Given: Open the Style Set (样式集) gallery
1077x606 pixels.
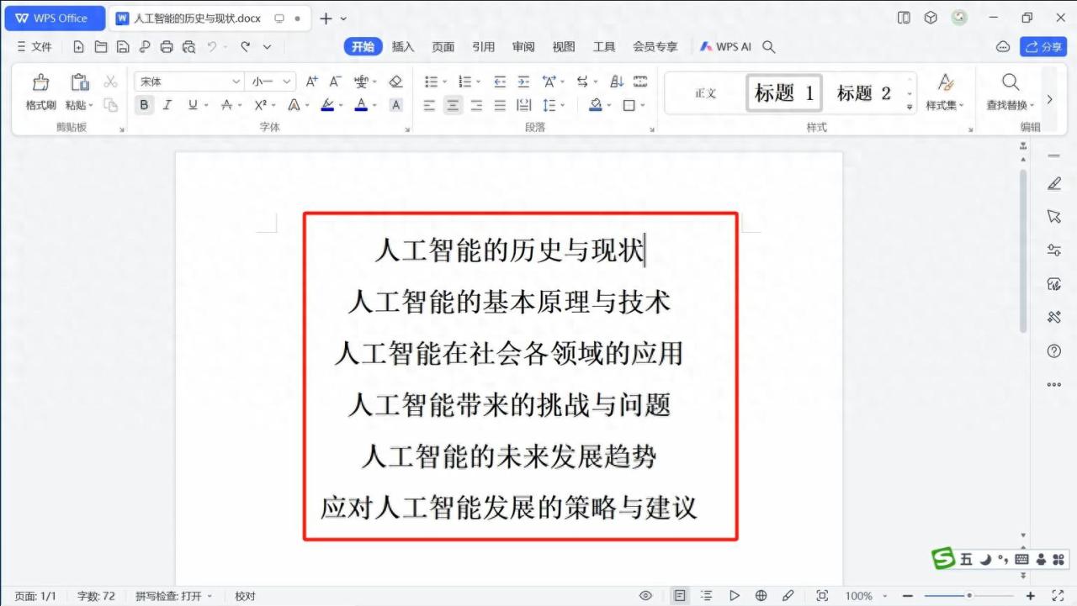Looking at the screenshot, I should click(945, 92).
